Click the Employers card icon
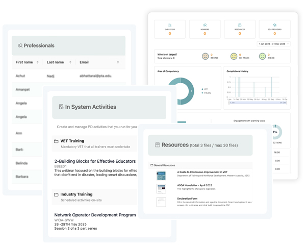The height and width of the screenshot is (247, 306). 170,25
